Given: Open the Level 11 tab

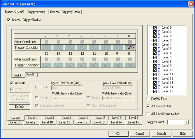Looking at the screenshot, I should point(64,122).
